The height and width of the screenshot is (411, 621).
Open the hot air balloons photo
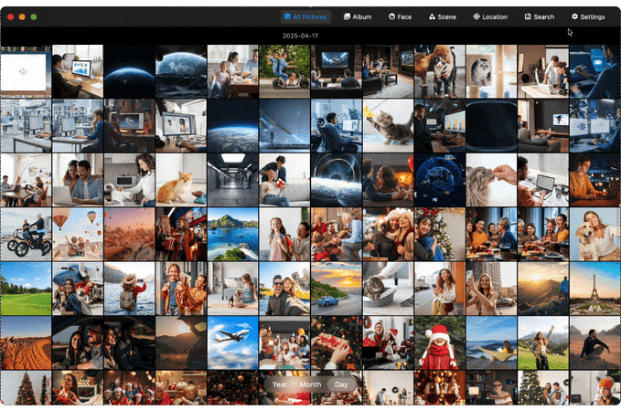[x=77, y=234]
